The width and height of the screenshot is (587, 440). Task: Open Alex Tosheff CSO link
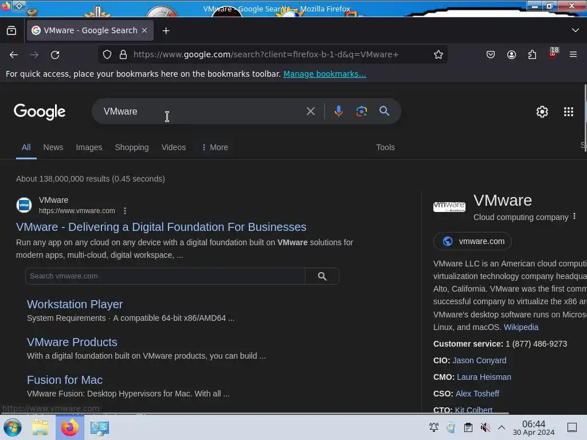[477, 394]
